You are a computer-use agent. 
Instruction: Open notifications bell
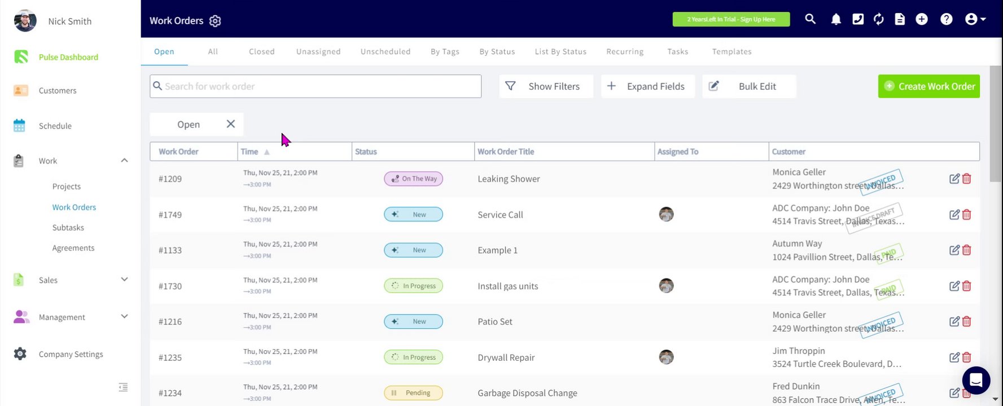pyautogui.click(x=836, y=19)
